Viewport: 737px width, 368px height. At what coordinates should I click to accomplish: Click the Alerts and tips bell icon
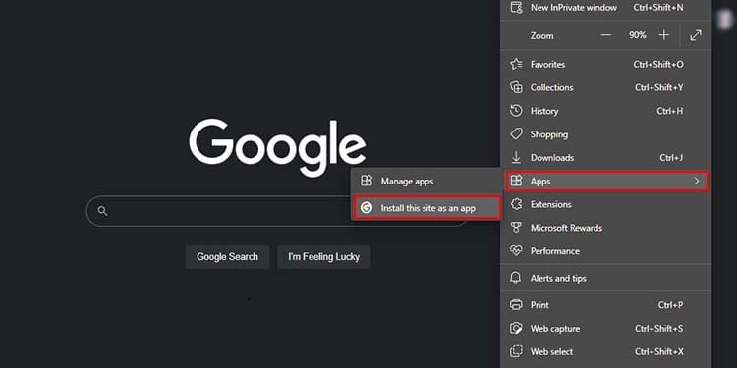tap(516, 279)
